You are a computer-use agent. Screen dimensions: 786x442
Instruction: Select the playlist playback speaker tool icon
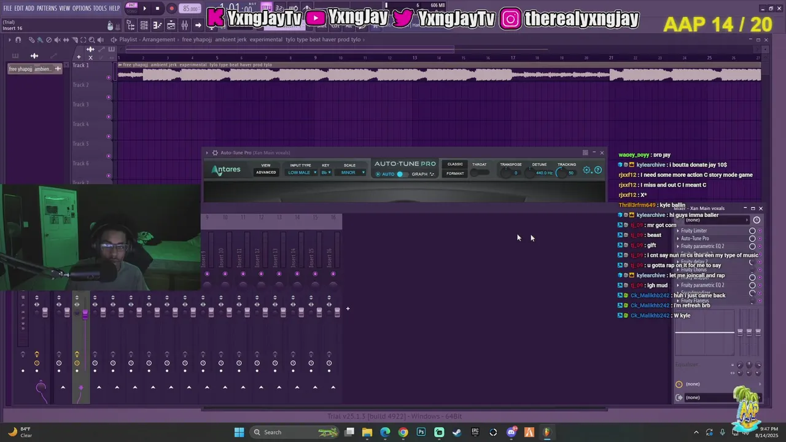(x=100, y=40)
